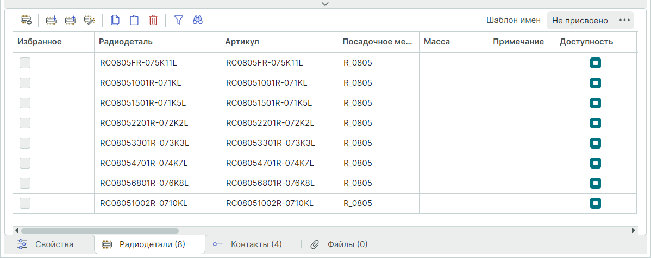The height and width of the screenshot is (258, 651).
Task: Click the scrollbar's left arrow
Action: tap(16, 230)
